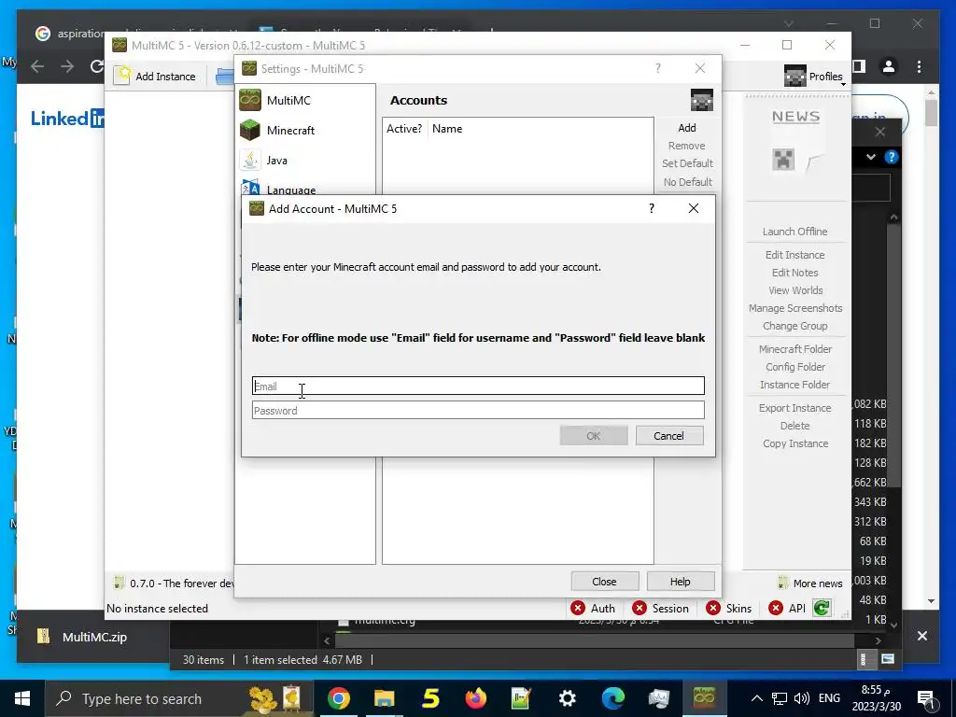This screenshot has height=717, width=956.
Task: Open the notification center icon
Action: tap(926, 698)
